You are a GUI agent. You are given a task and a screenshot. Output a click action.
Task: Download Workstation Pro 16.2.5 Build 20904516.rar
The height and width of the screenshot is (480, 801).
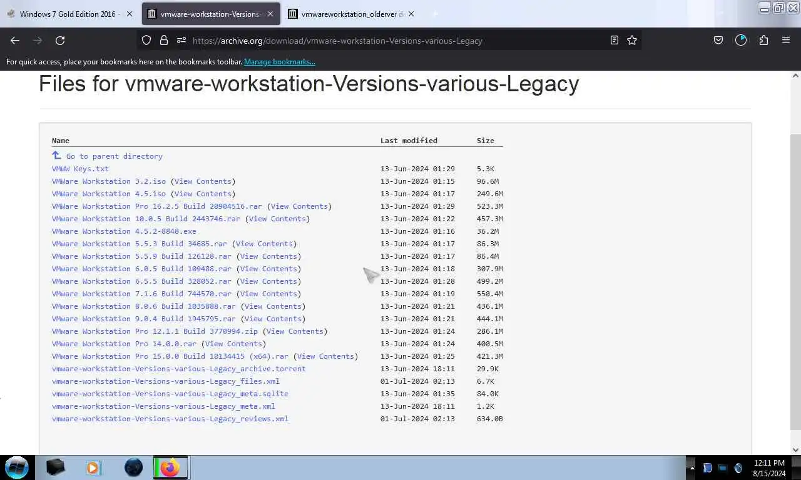coord(157,206)
